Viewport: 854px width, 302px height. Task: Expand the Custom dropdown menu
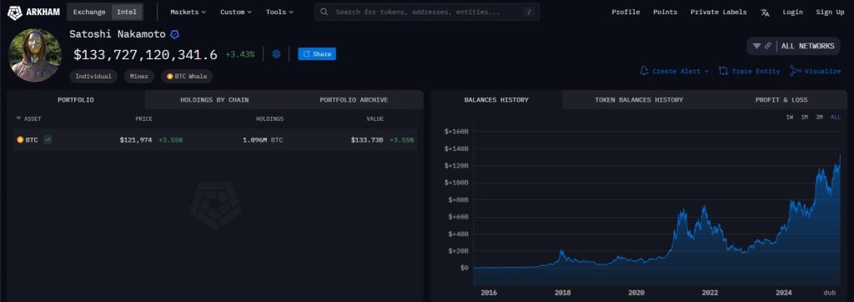pos(236,12)
